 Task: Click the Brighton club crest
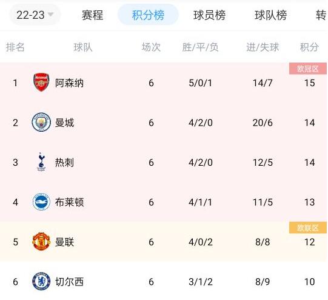point(41,202)
